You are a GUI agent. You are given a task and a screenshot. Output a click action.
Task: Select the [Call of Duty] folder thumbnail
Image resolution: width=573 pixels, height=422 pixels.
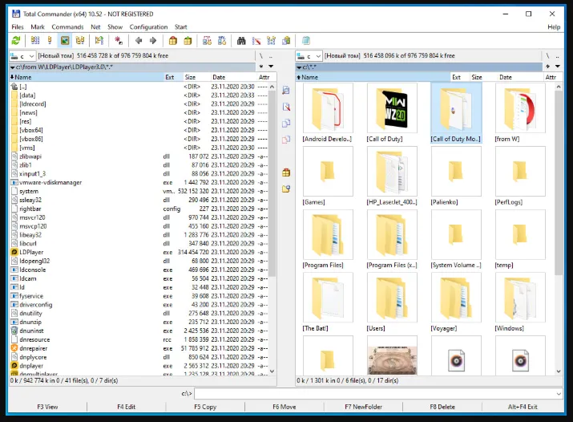coord(392,112)
